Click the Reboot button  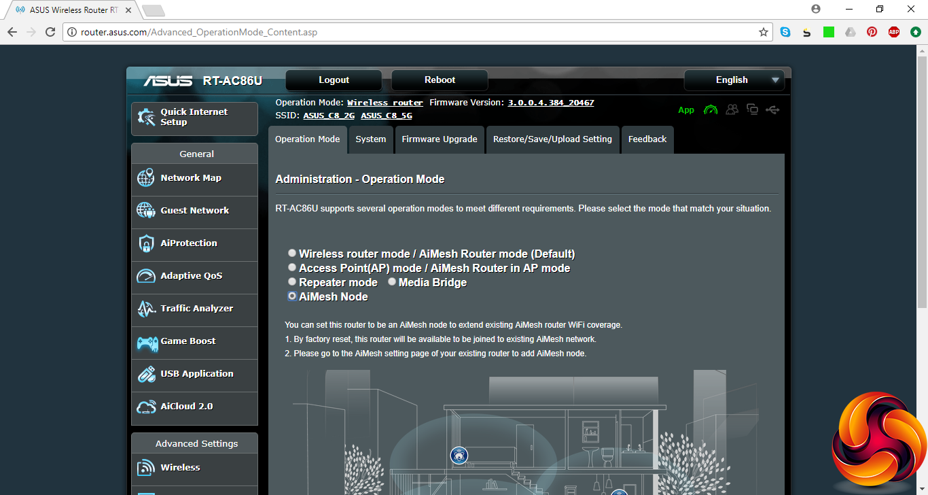click(440, 80)
